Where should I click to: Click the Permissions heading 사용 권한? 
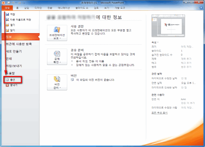pos(77,26)
